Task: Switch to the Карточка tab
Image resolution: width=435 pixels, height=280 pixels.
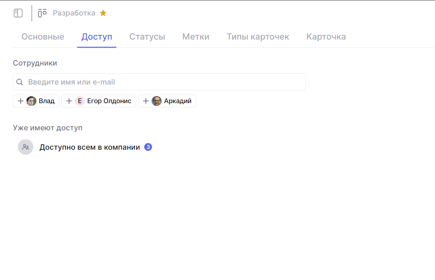Action: [x=326, y=37]
